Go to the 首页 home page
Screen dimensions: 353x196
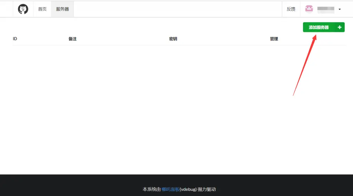42,9
